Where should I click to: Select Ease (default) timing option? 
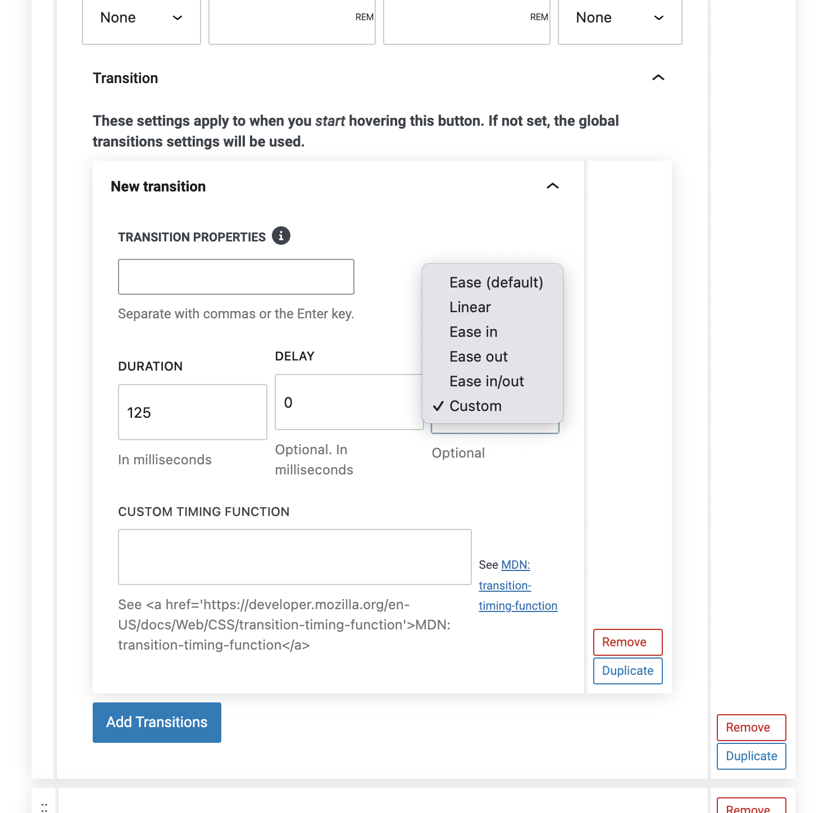(x=496, y=282)
